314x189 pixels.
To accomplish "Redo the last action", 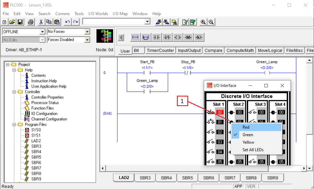I will click(x=75, y=22).
